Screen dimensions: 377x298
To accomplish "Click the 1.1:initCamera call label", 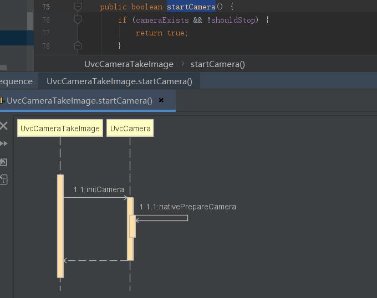I will 99,189.
